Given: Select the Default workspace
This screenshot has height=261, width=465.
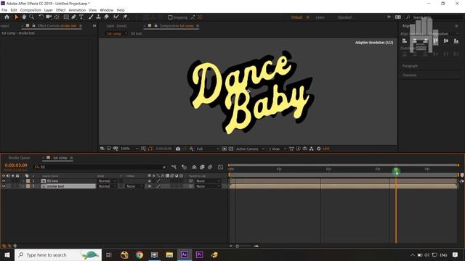Looking at the screenshot, I should [296, 17].
